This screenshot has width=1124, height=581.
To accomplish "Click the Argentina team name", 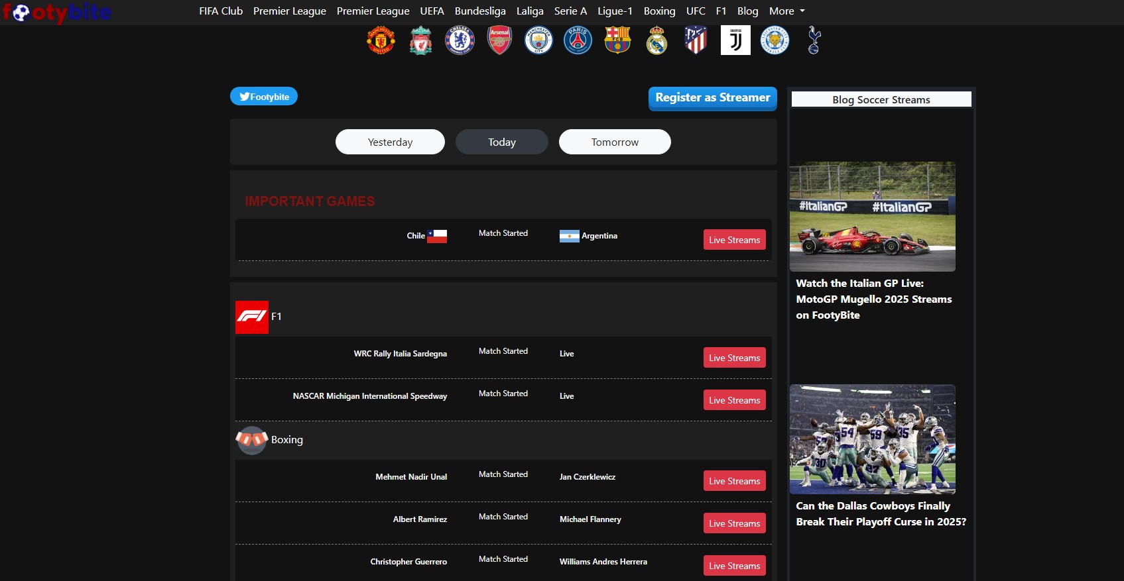I will point(599,236).
